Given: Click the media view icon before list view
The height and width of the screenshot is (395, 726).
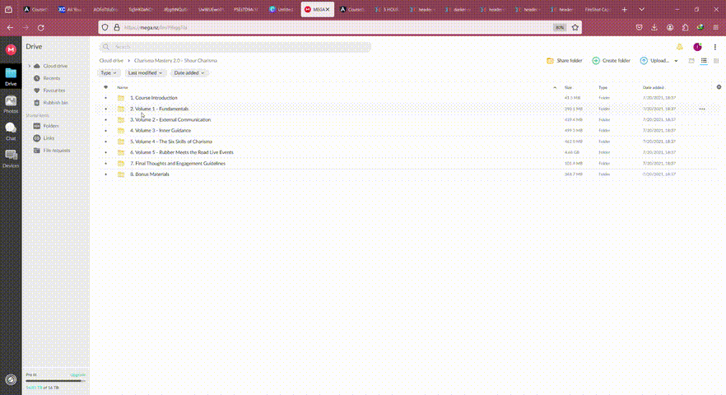Looking at the screenshot, I should coord(691,61).
